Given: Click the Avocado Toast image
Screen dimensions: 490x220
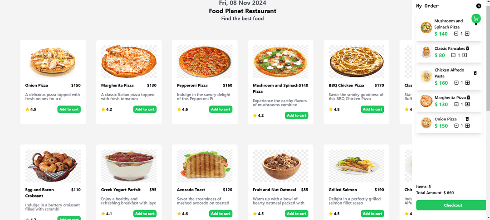Looking at the screenshot, I should click(205, 165).
